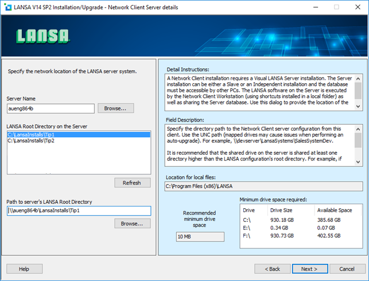Viewport: 369px width, 281px height.
Task: Browse for the server's root directory path
Action: pos(132,224)
